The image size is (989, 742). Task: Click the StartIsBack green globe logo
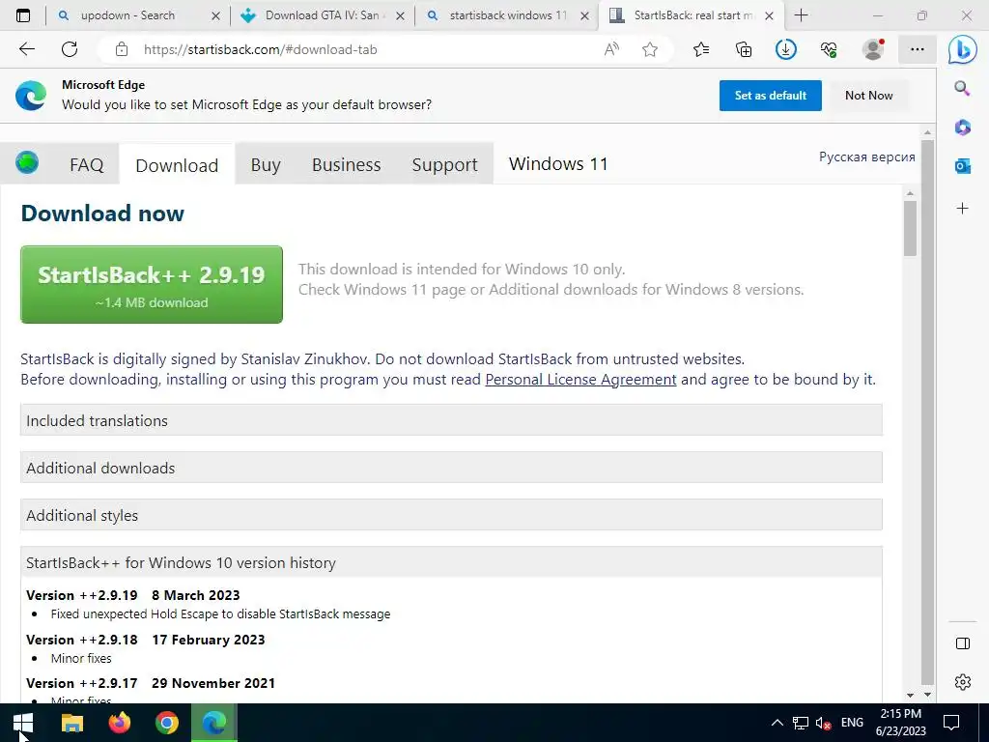[x=27, y=162]
